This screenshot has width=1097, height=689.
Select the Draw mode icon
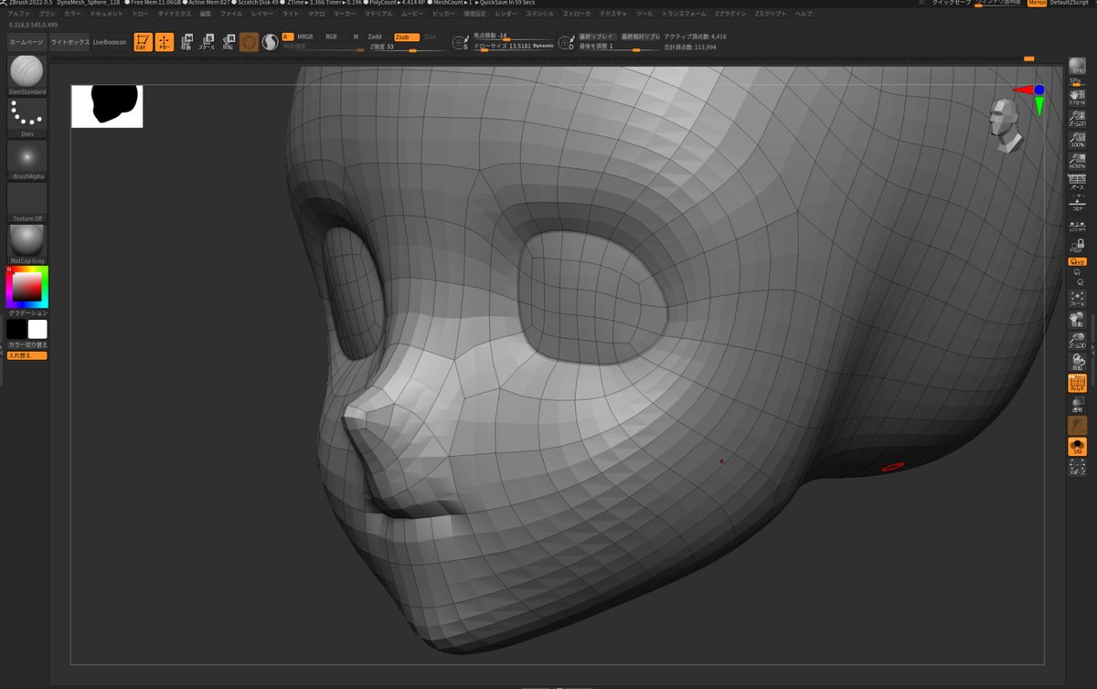165,42
